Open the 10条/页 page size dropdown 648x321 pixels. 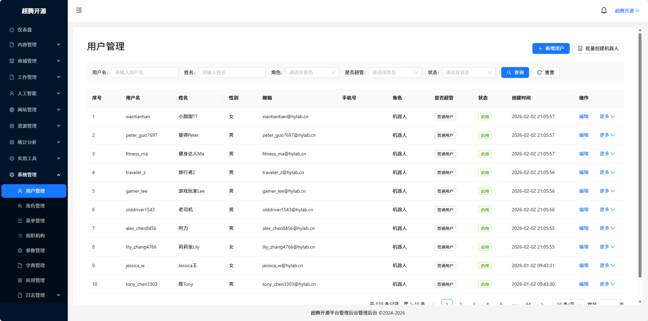tap(568, 304)
